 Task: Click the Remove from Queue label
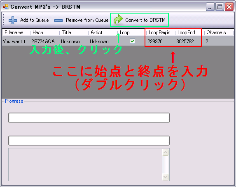click(87, 20)
